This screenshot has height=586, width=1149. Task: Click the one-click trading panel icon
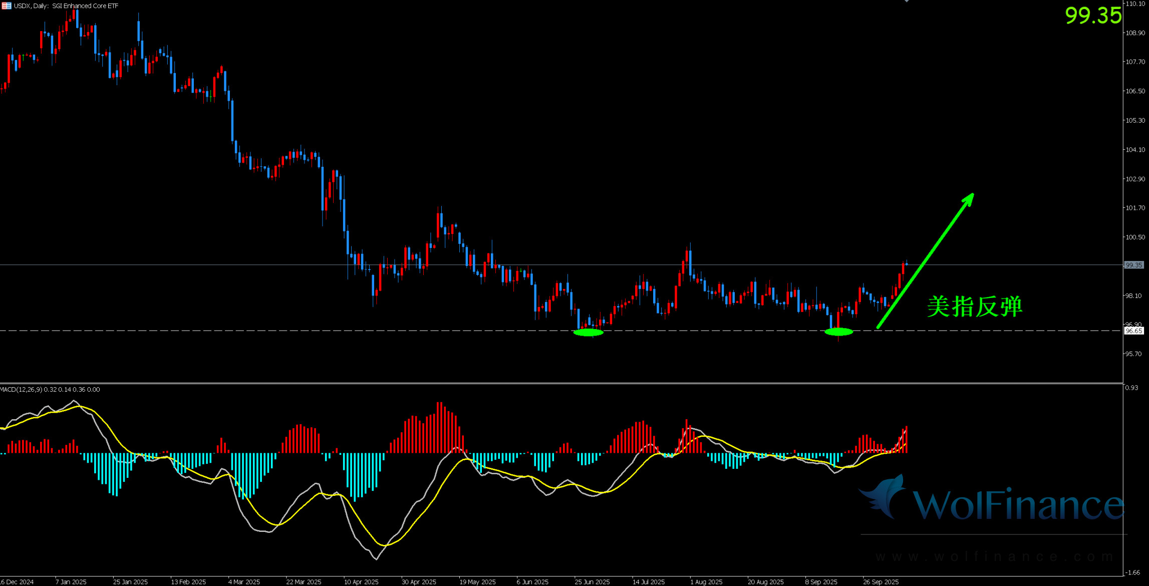click(x=6, y=6)
